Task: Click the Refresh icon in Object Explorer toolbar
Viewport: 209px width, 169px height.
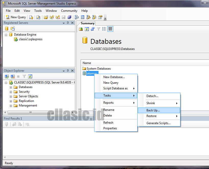Action: pyautogui.click(x=30, y=77)
